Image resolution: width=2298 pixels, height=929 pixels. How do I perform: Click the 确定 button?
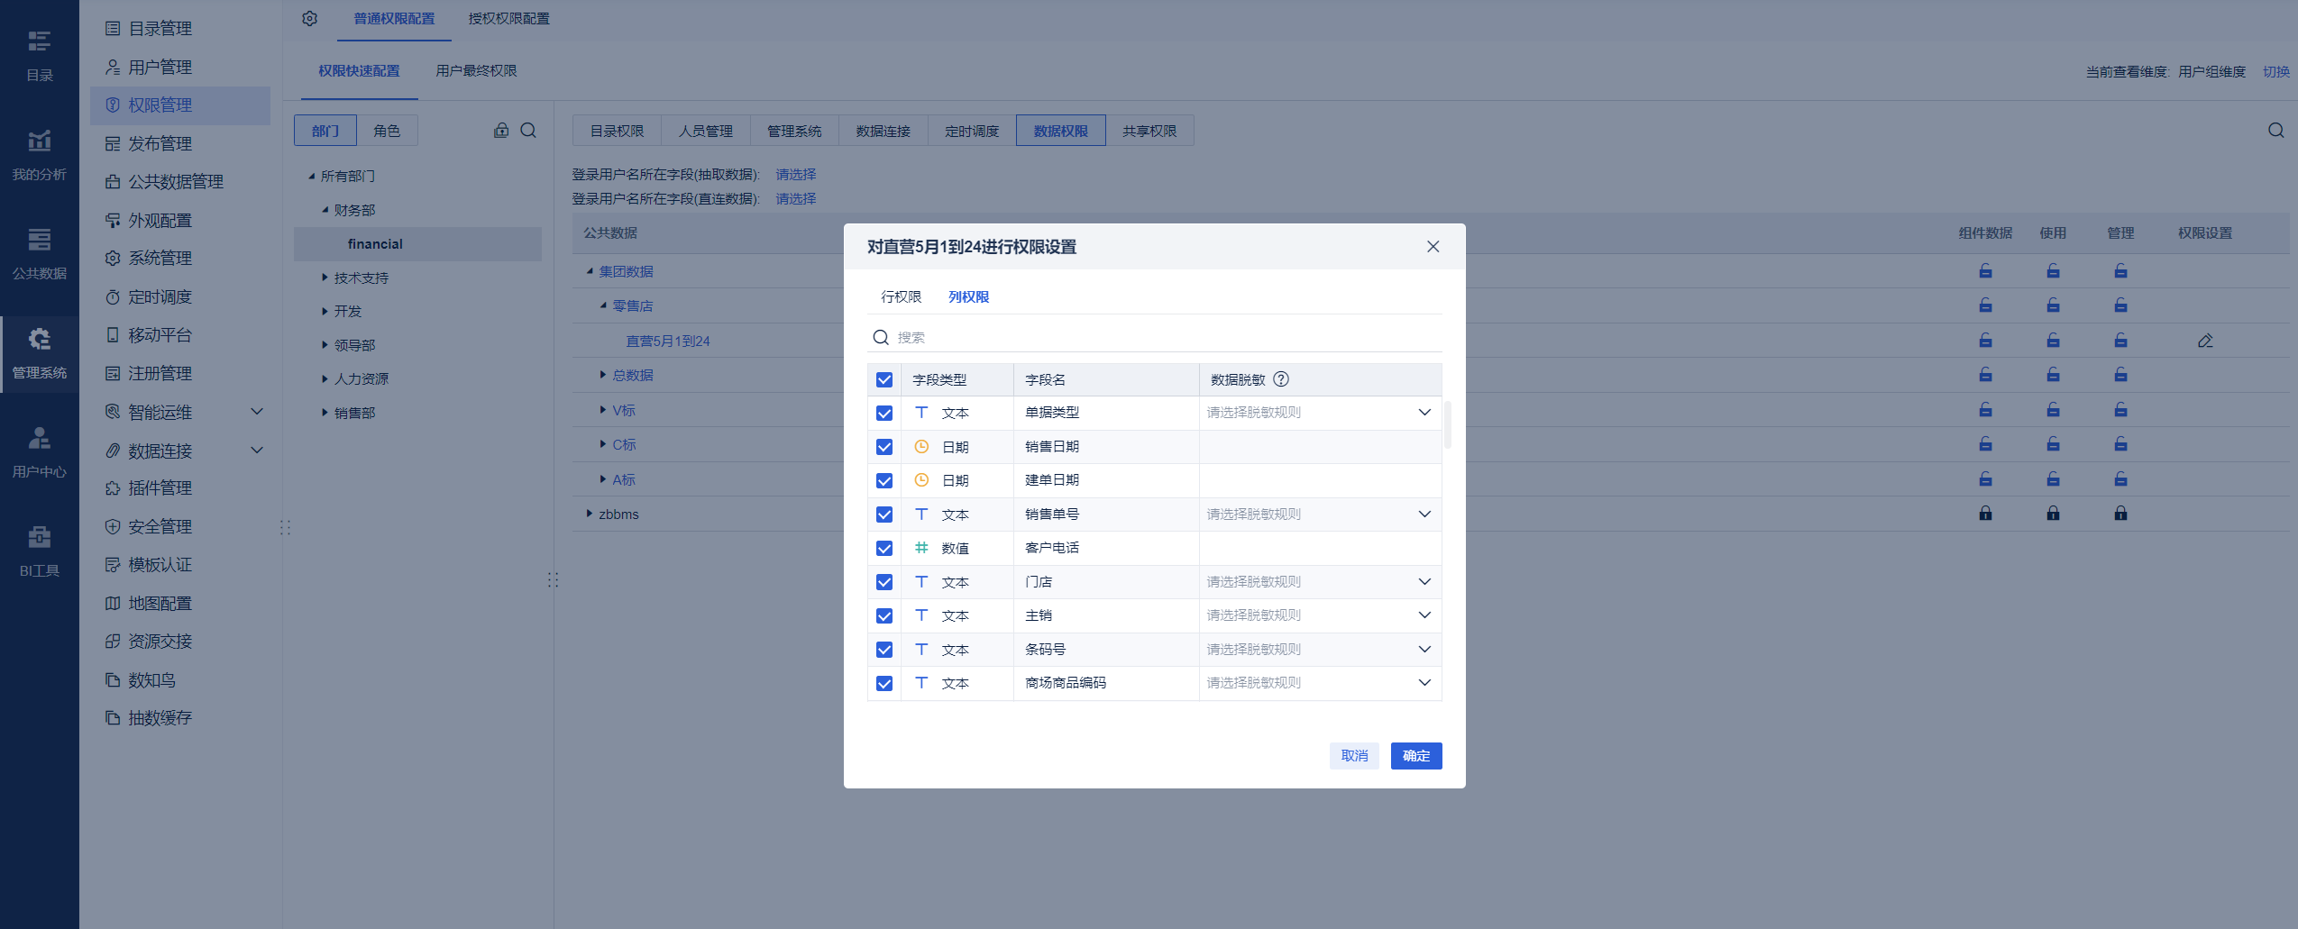click(x=1415, y=756)
